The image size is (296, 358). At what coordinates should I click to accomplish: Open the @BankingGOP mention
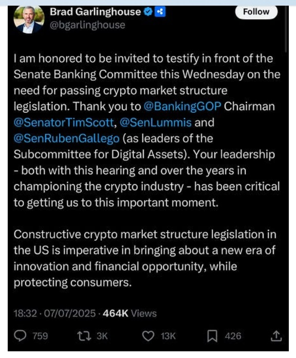pyautogui.click(x=182, y=106)
